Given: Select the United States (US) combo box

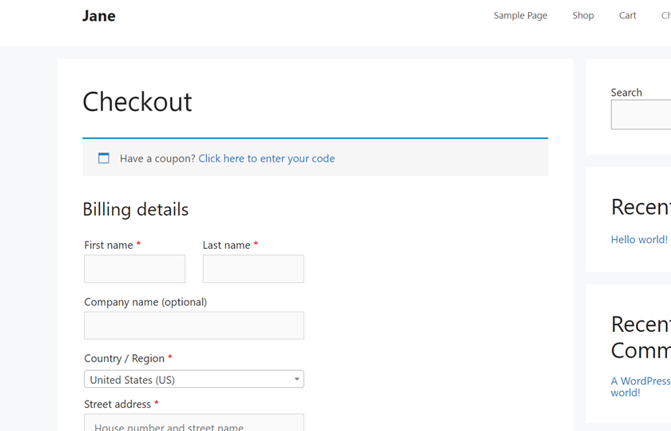Looking at the screenshot, I should click(194, 379).
